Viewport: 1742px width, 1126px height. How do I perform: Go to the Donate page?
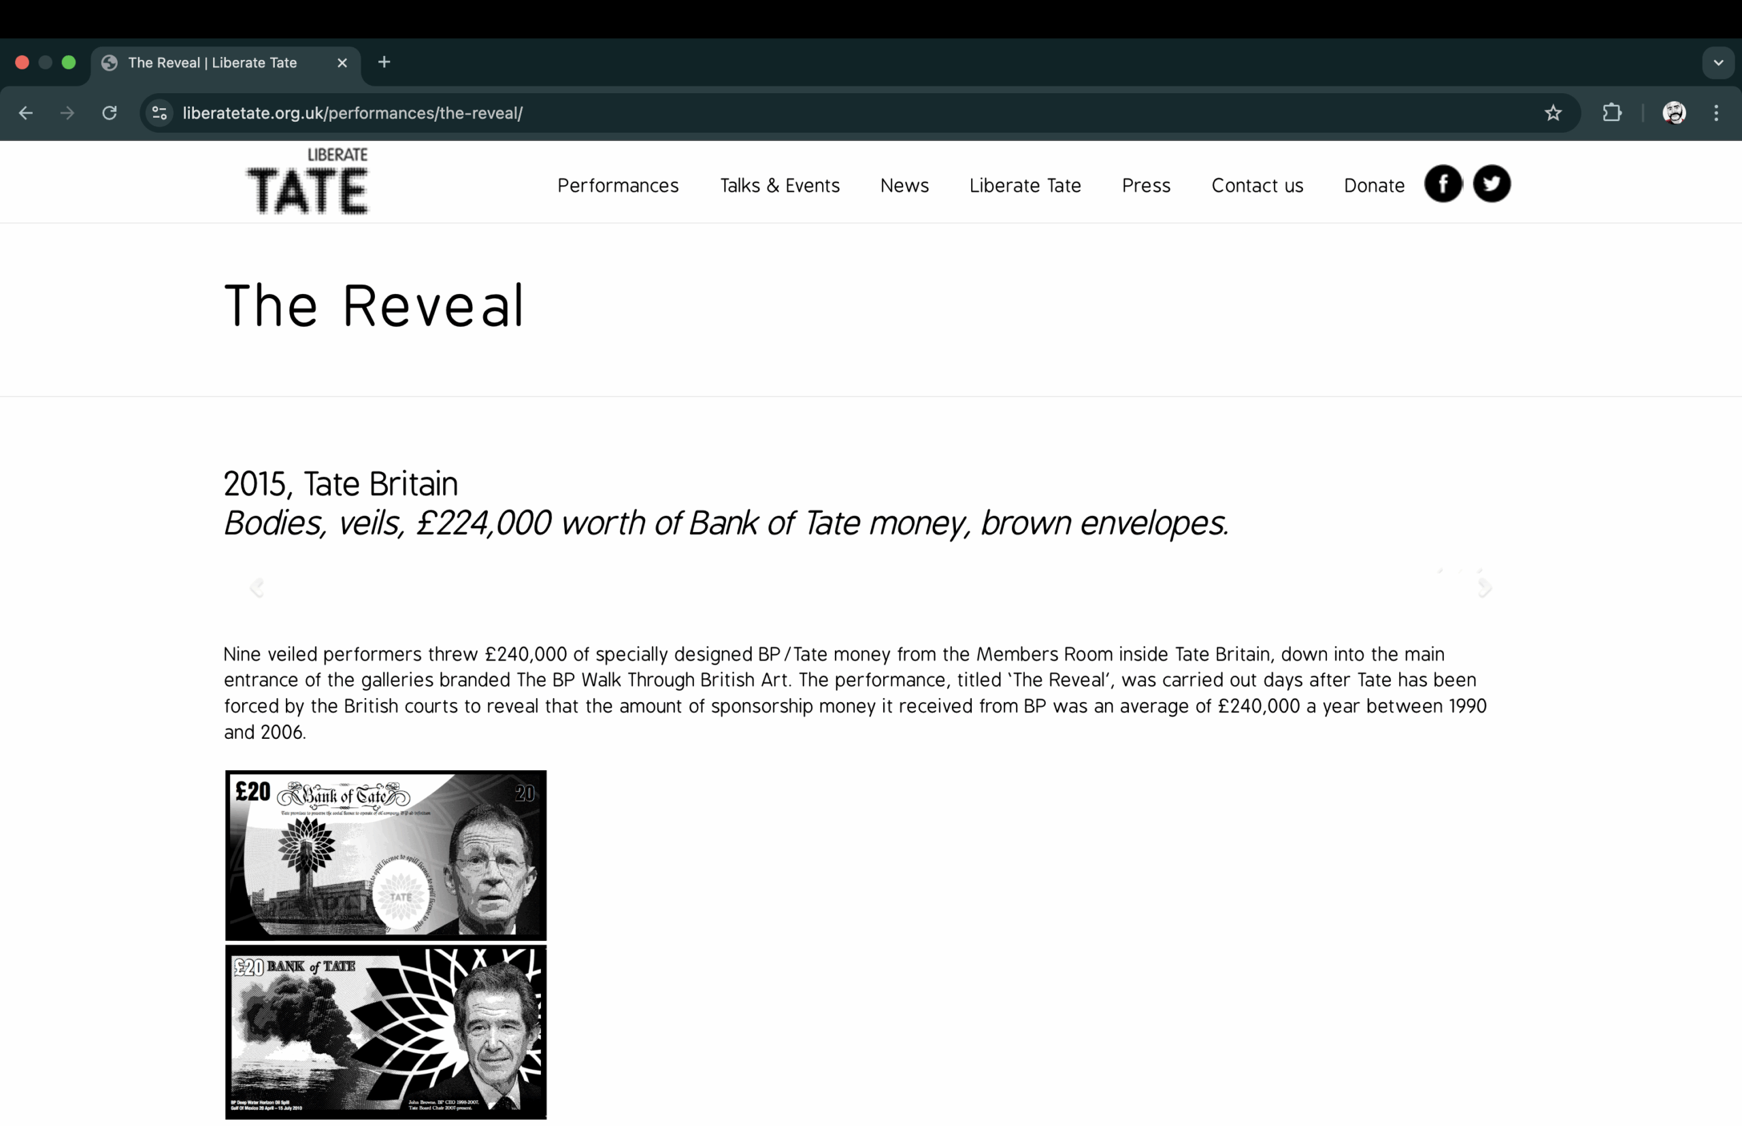pyautogui.click(x=1373, y=186)
